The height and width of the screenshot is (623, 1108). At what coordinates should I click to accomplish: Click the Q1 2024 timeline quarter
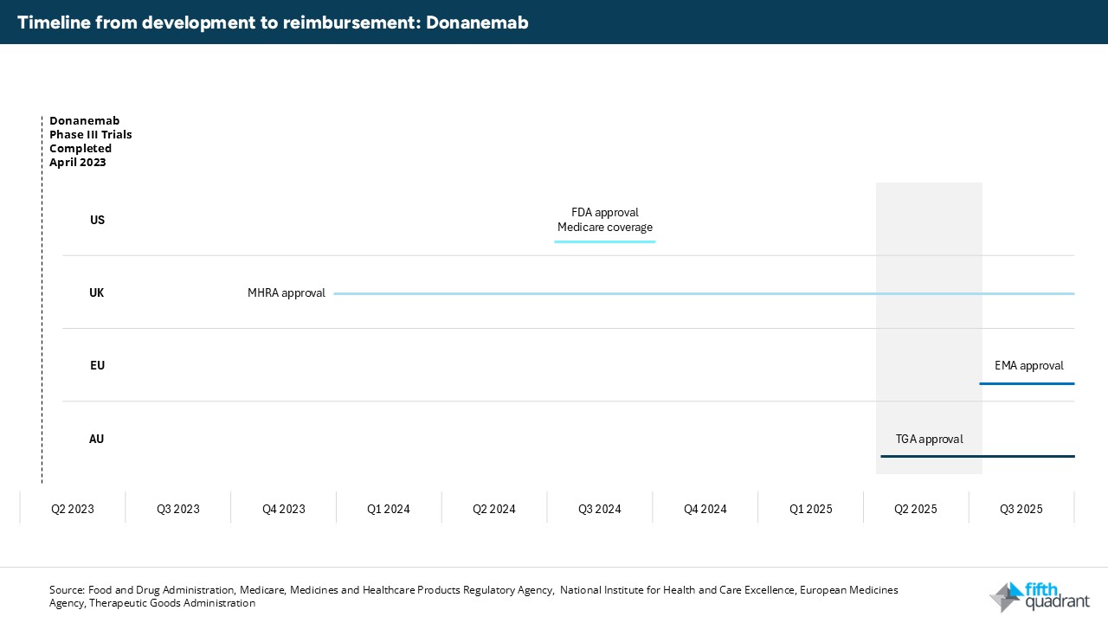coord(389,509)
